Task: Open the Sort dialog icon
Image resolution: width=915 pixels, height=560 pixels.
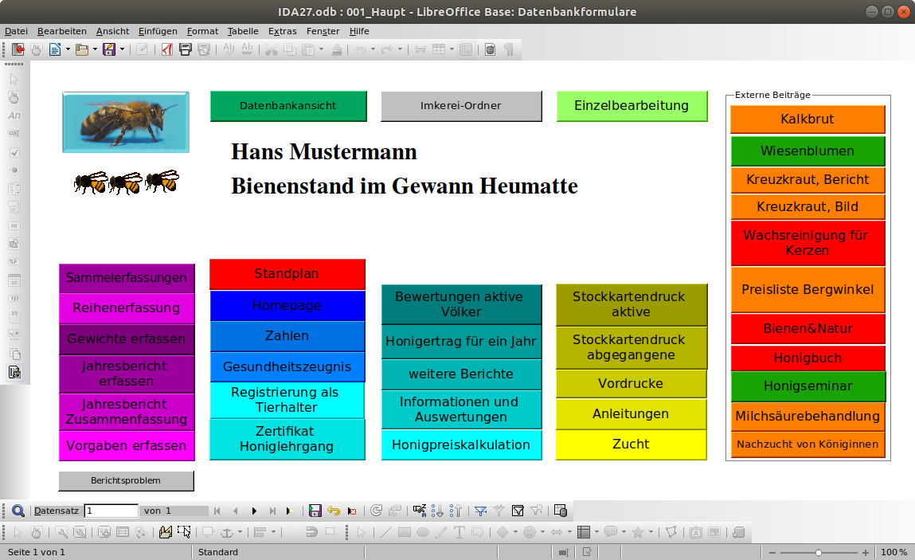Action: coord(419,511)
